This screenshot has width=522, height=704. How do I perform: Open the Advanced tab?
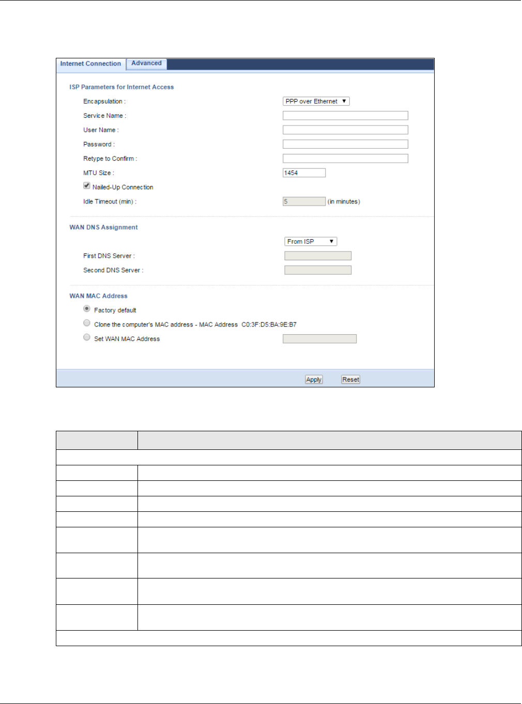tap(146, 64)
